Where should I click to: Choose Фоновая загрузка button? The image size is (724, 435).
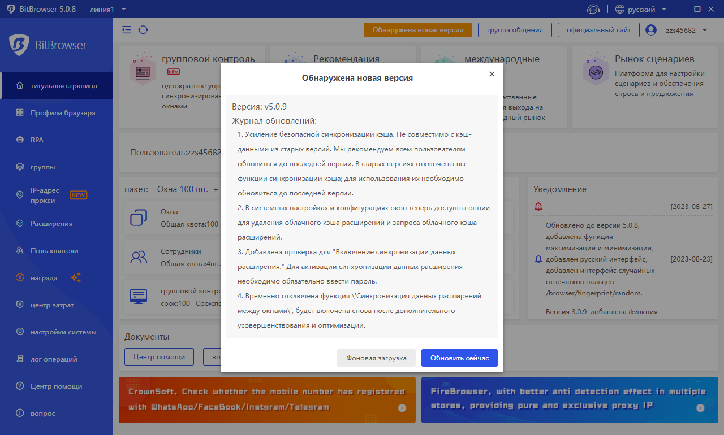376,358
